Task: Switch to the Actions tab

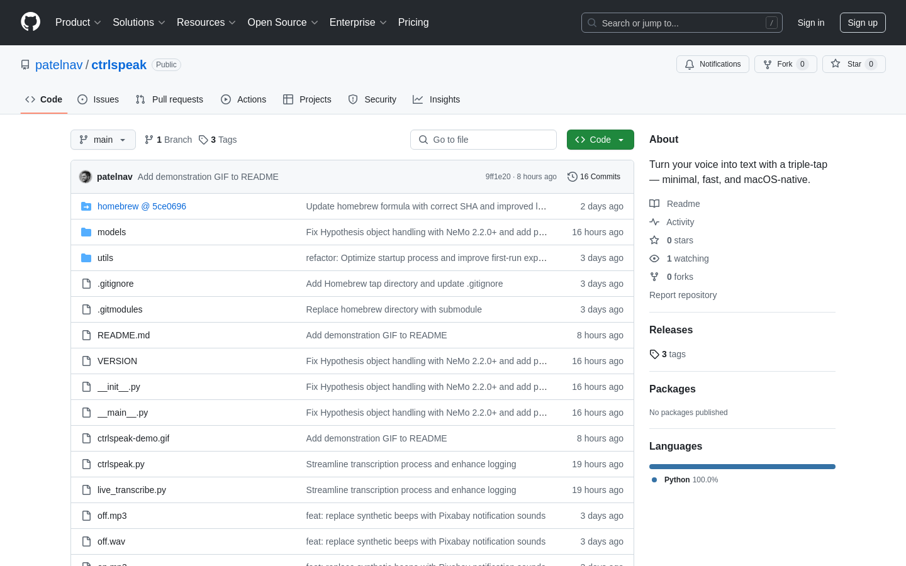Action: pos(243,99)
